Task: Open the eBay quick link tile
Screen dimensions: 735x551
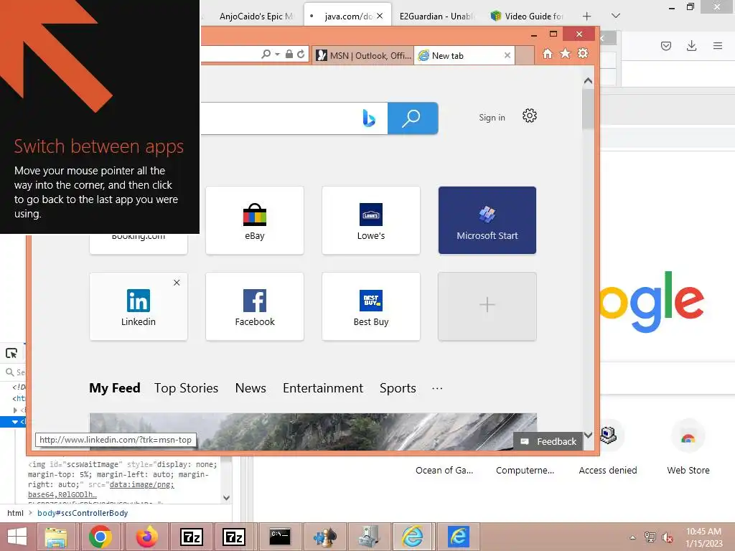Action: [255, 220]
